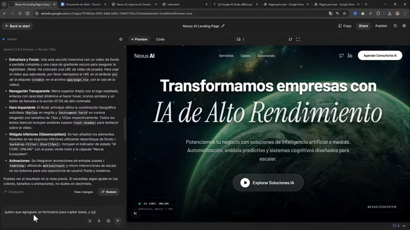Click browser back arrow

(x=4, y=13)
